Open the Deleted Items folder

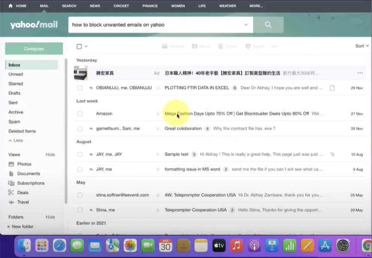tap(22, 131)
